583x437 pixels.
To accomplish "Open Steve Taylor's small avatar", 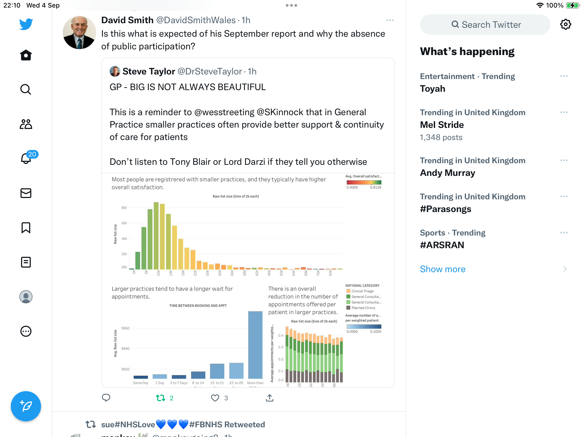I will [115, 71].
